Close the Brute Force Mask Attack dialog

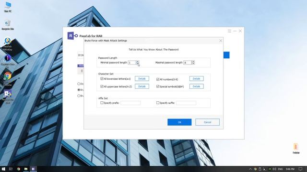pyautogui.click(x=221, y=41)
